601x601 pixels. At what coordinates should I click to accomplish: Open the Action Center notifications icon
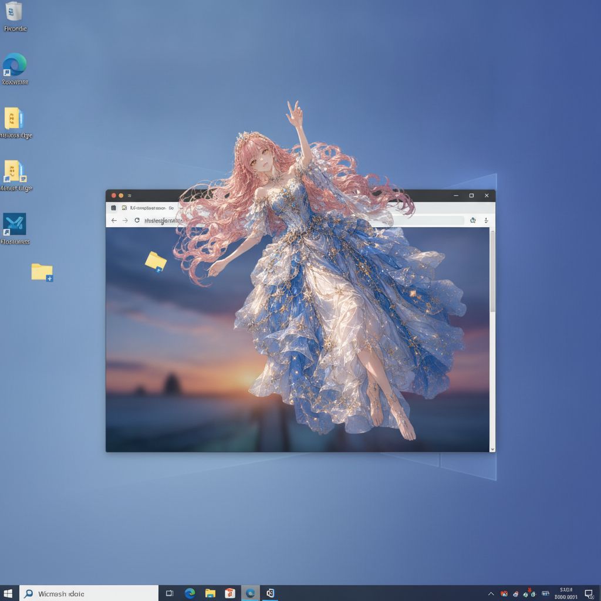[x=589, y=594]
